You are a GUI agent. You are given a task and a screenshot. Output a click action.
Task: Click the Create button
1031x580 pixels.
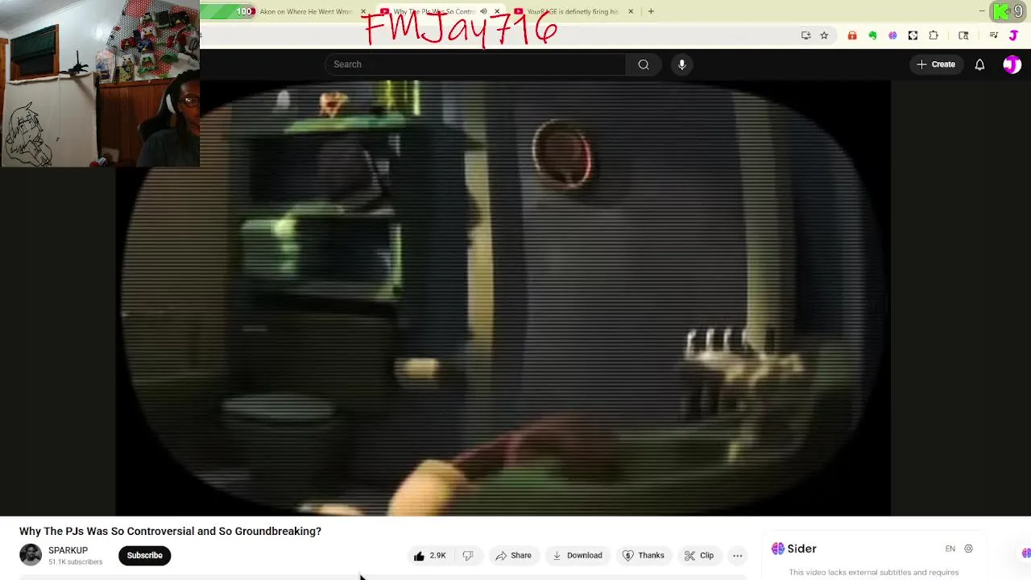[935, 64]
